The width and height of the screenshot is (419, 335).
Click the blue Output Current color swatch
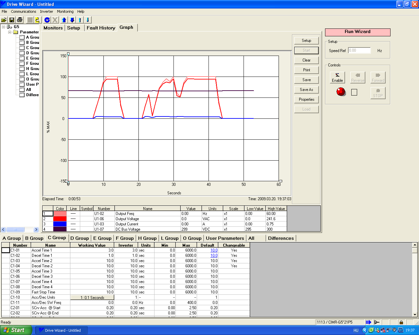[x=60, y=224]
